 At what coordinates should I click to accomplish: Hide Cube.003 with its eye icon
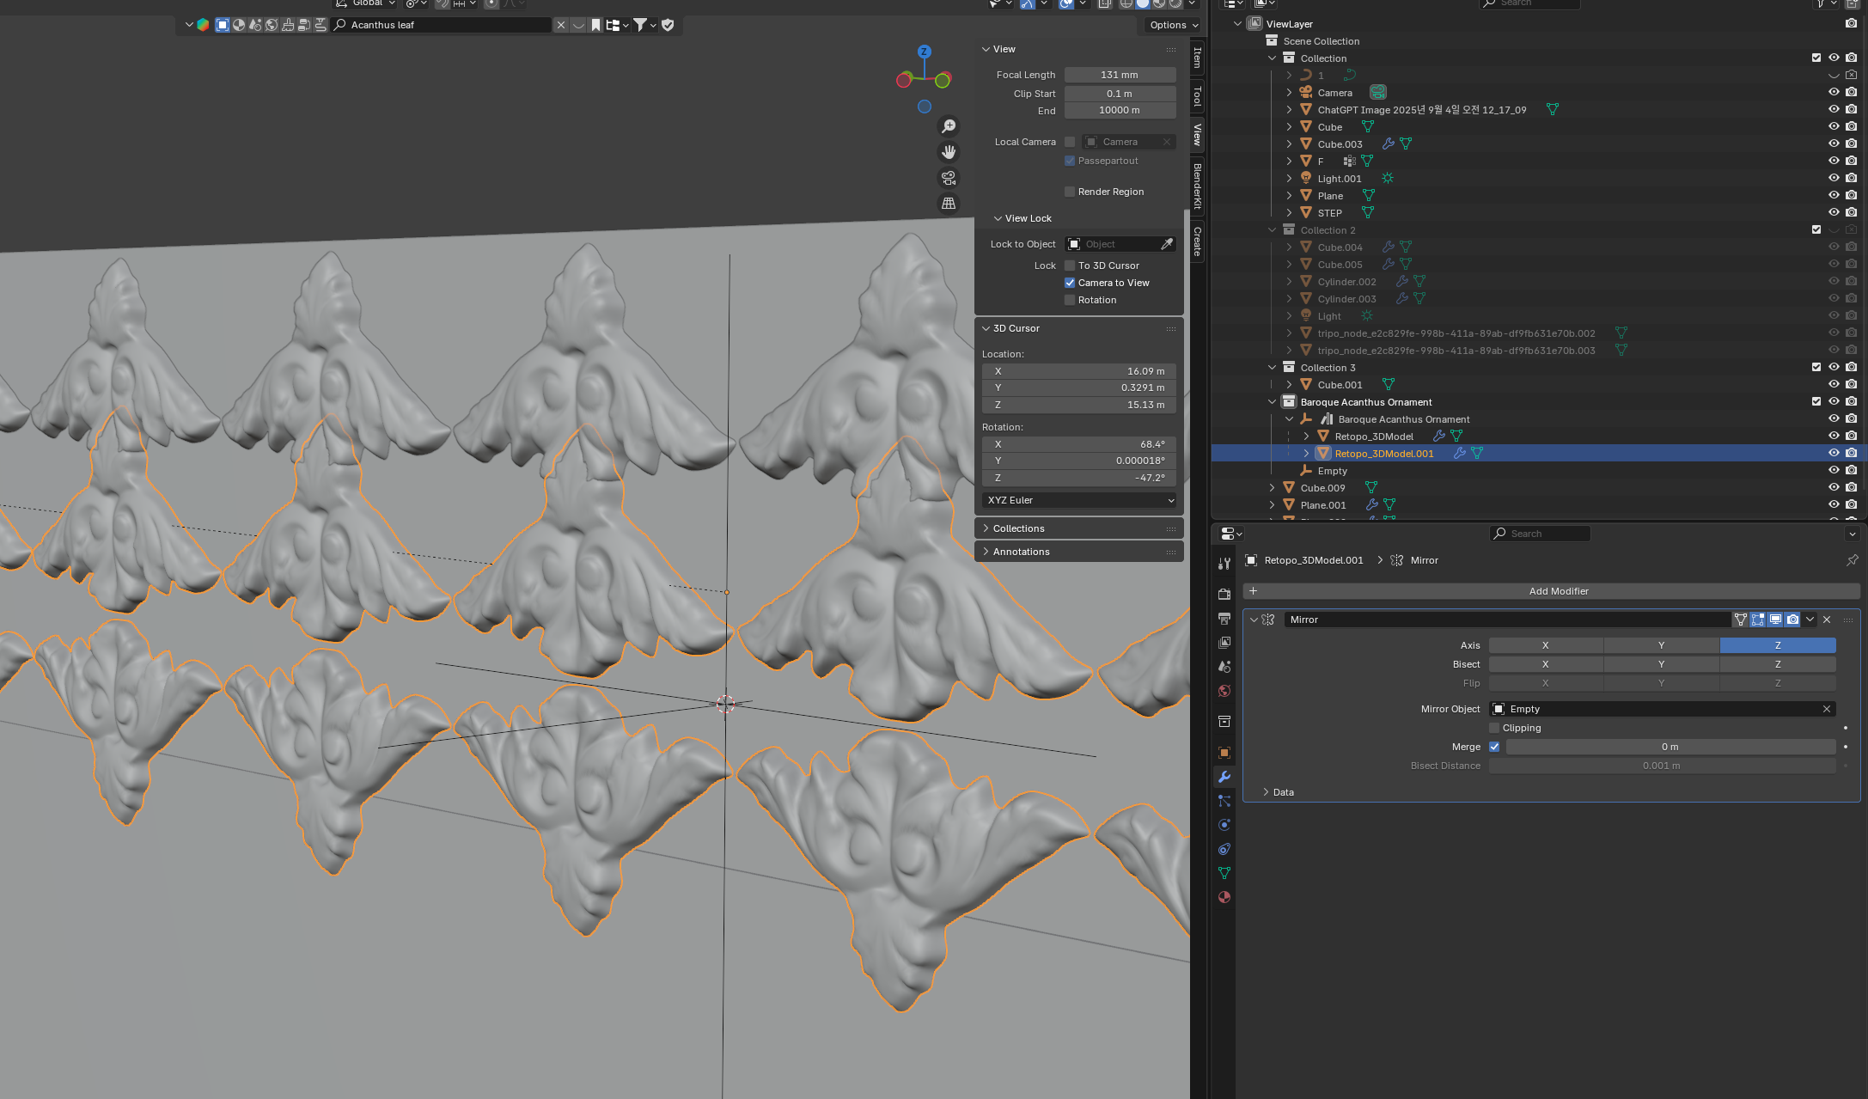1833,143
